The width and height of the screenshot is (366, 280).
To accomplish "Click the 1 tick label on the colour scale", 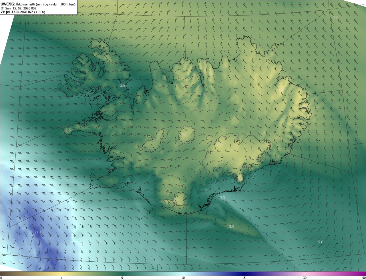I will 61,278.
